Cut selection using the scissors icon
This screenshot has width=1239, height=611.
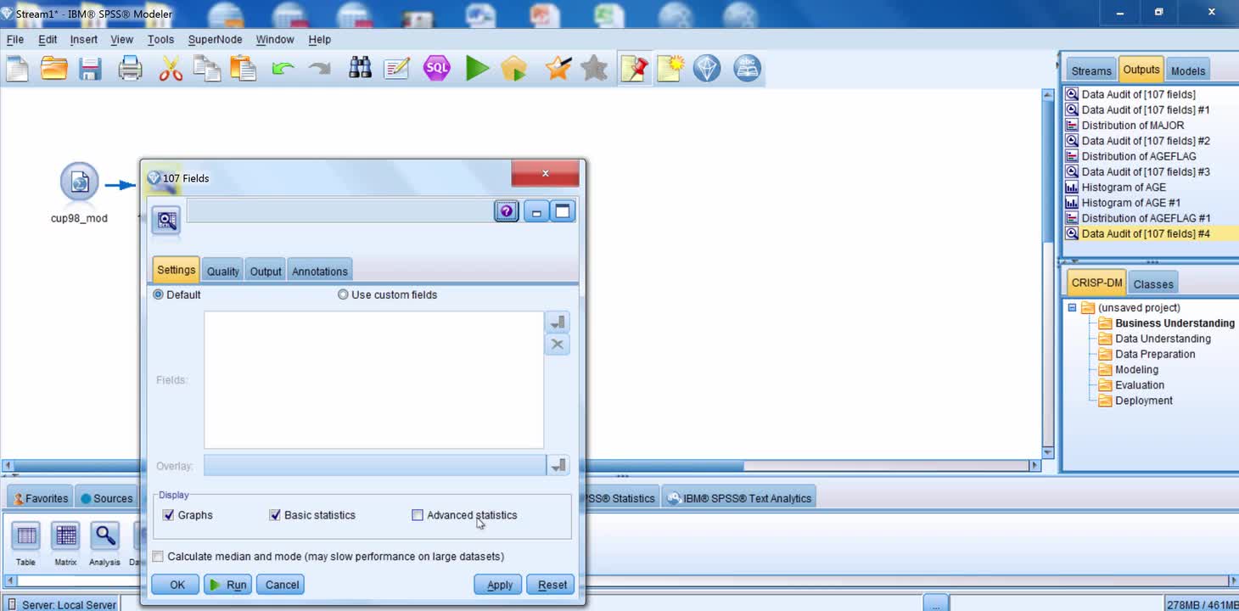(x=171, y=69)
